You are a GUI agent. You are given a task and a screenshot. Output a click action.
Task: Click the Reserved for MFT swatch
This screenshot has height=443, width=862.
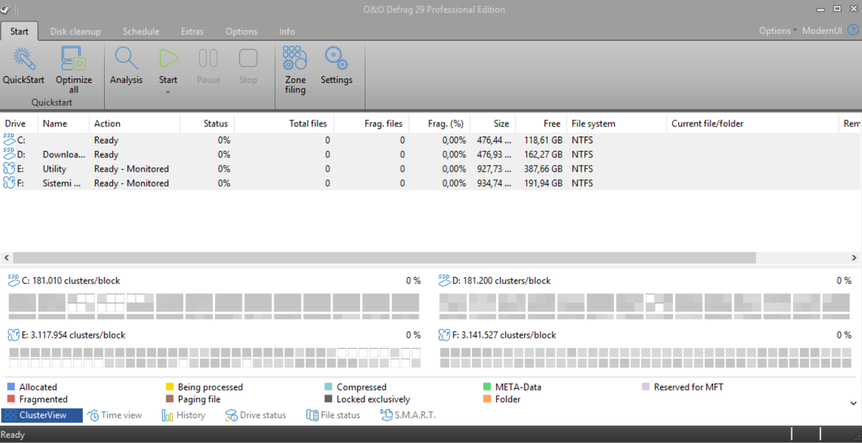pos(646,387)
